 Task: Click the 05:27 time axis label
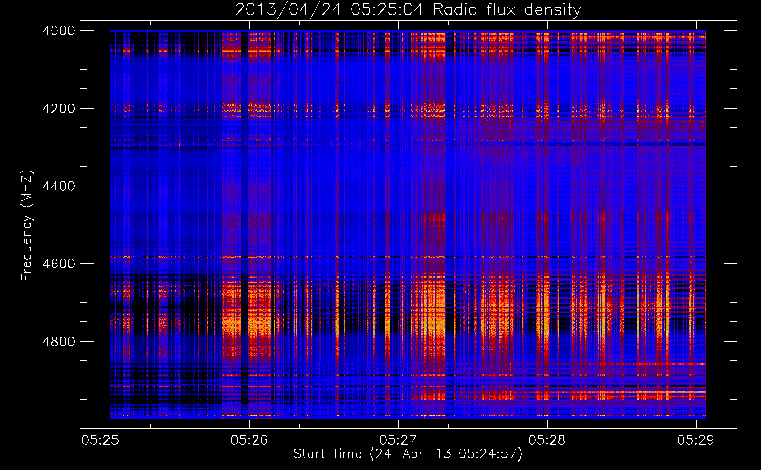(398, 440)
